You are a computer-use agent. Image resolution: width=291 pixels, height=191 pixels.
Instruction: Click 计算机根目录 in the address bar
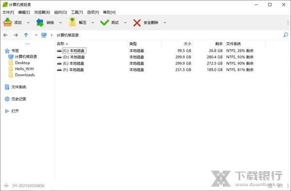pyautogui.click(x=68, y=35)
